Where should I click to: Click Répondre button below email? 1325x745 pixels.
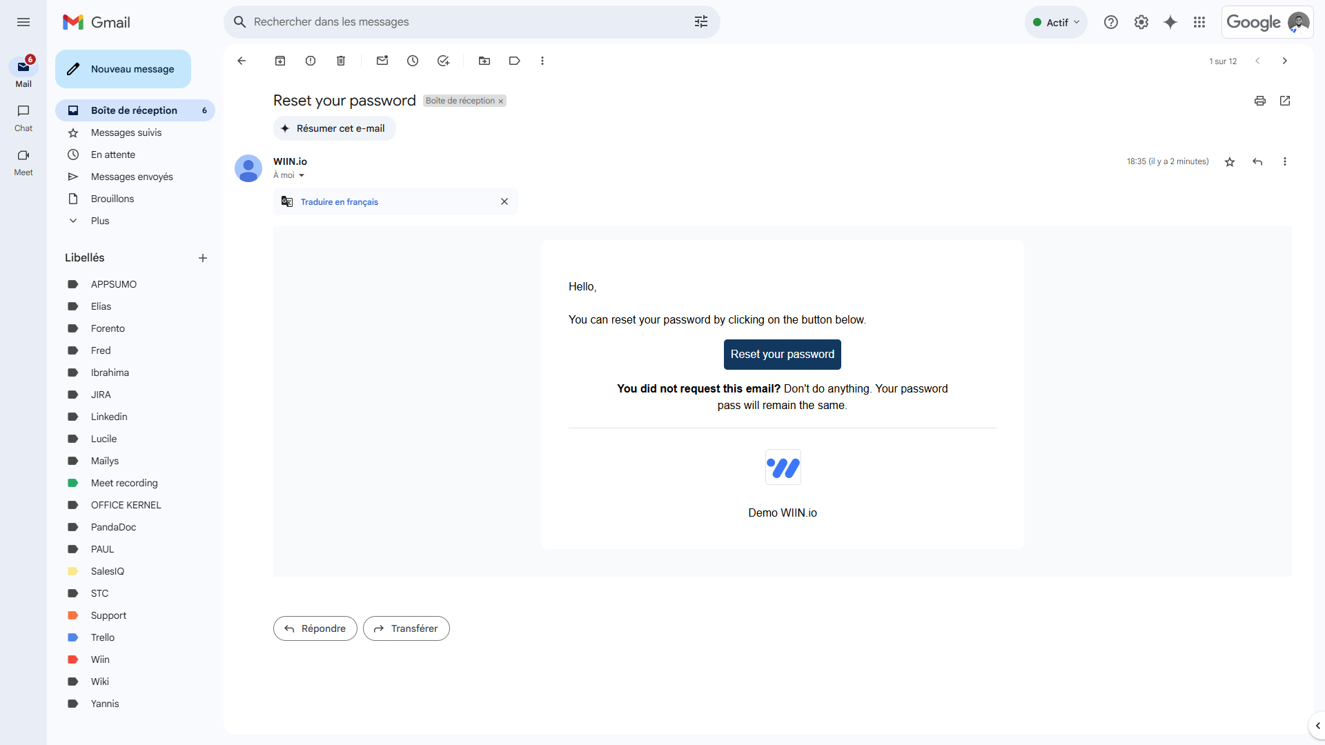click(x=315, y=628)
